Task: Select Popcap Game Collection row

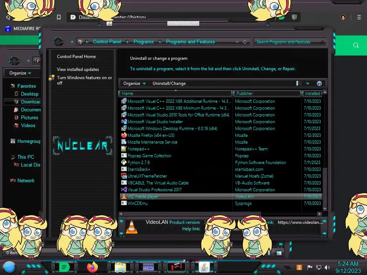Action: tap(221, 156)
